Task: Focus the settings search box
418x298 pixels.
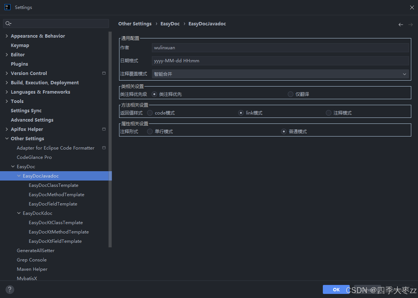Action: (x=56, y=23)
